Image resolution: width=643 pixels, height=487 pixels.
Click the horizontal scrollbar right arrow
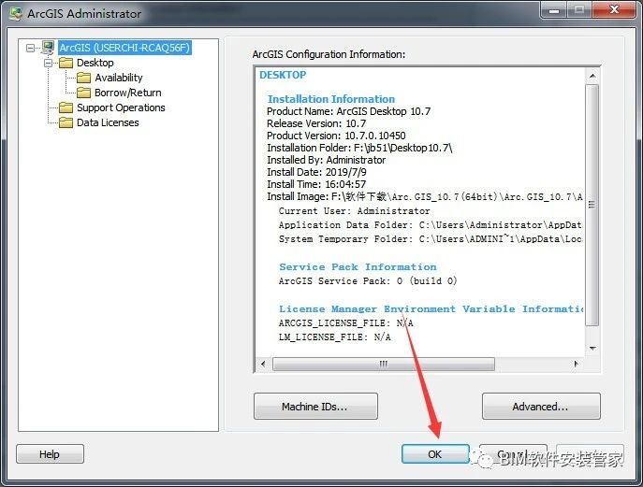(576, 364)
